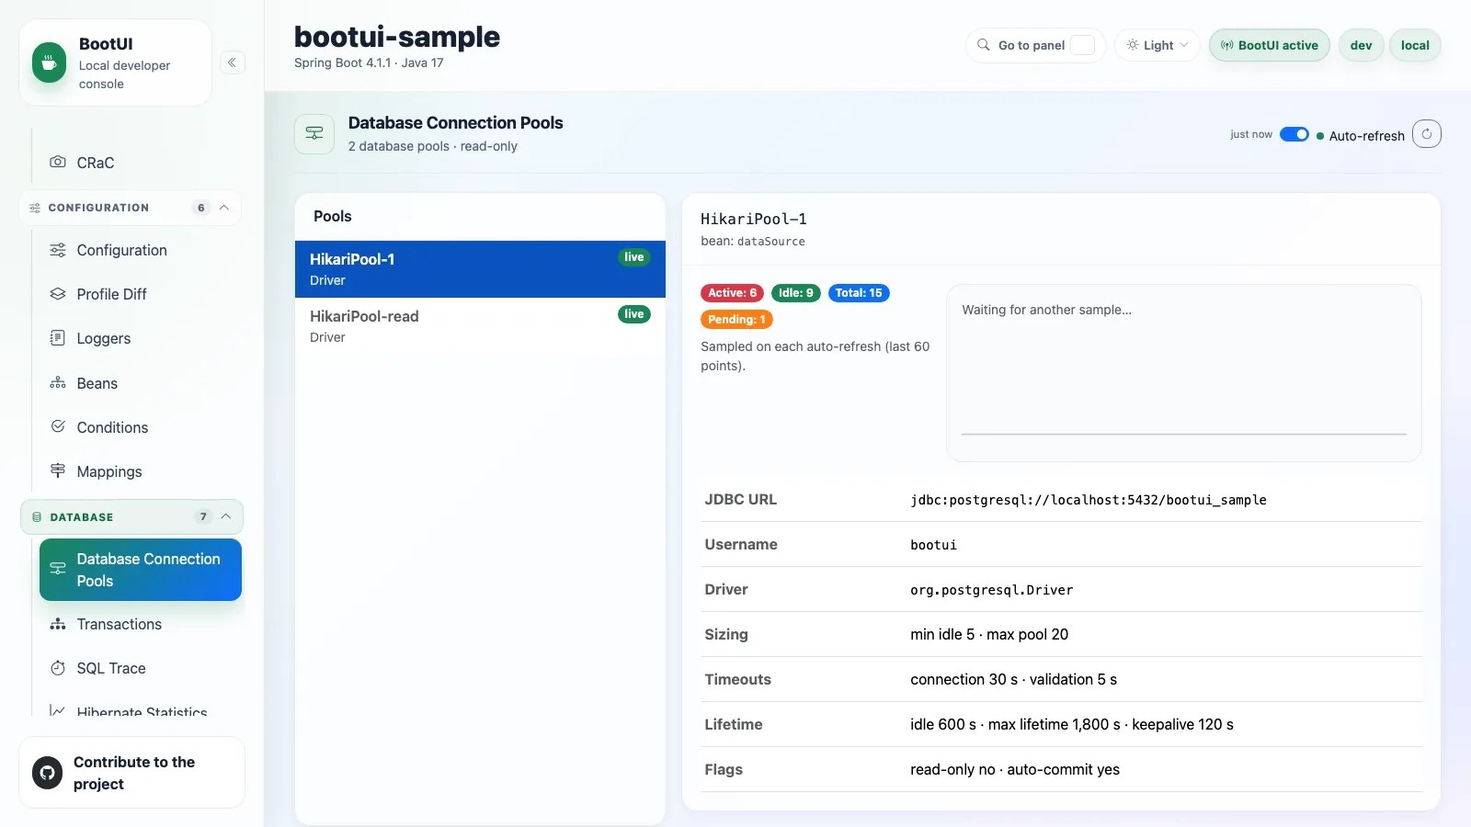
Task: Collapse the CONFIGURATION section chevron
Action: [x=224, y=208]
